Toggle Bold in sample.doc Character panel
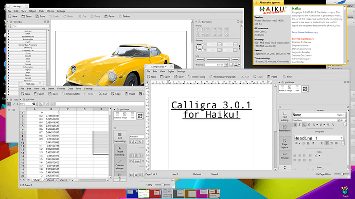Image resolution: width=355 pixels, height=199 pixels. (295, 125)
